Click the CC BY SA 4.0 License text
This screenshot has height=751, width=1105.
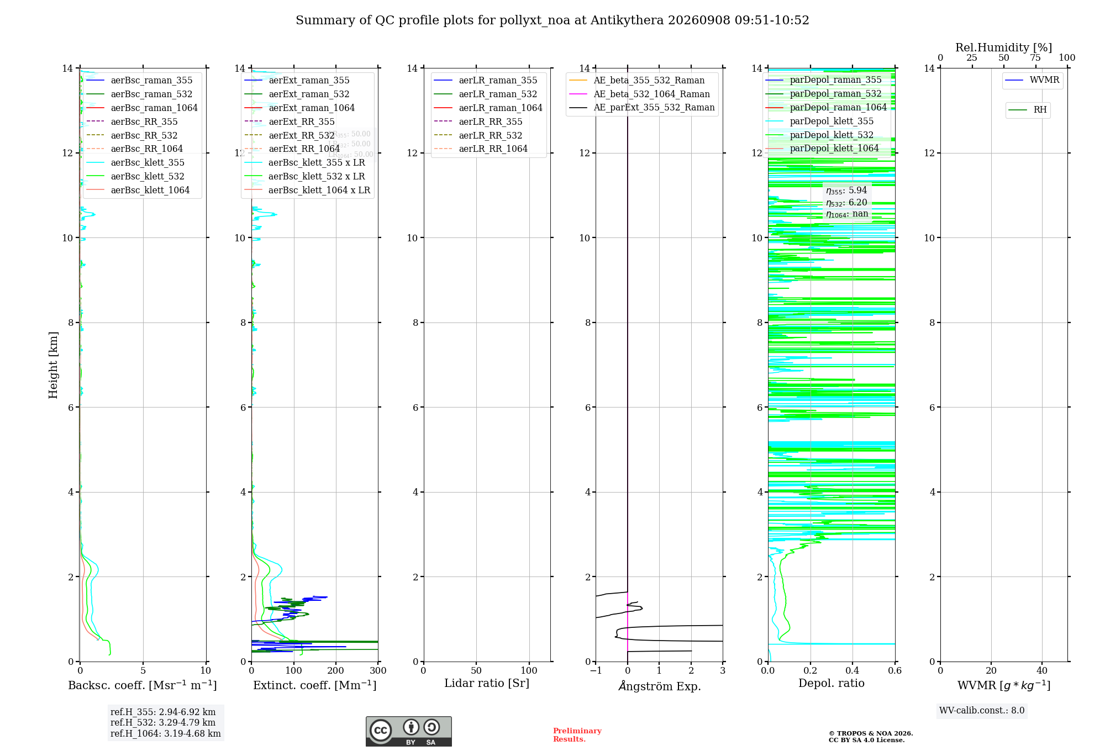[x=867, y=740]
